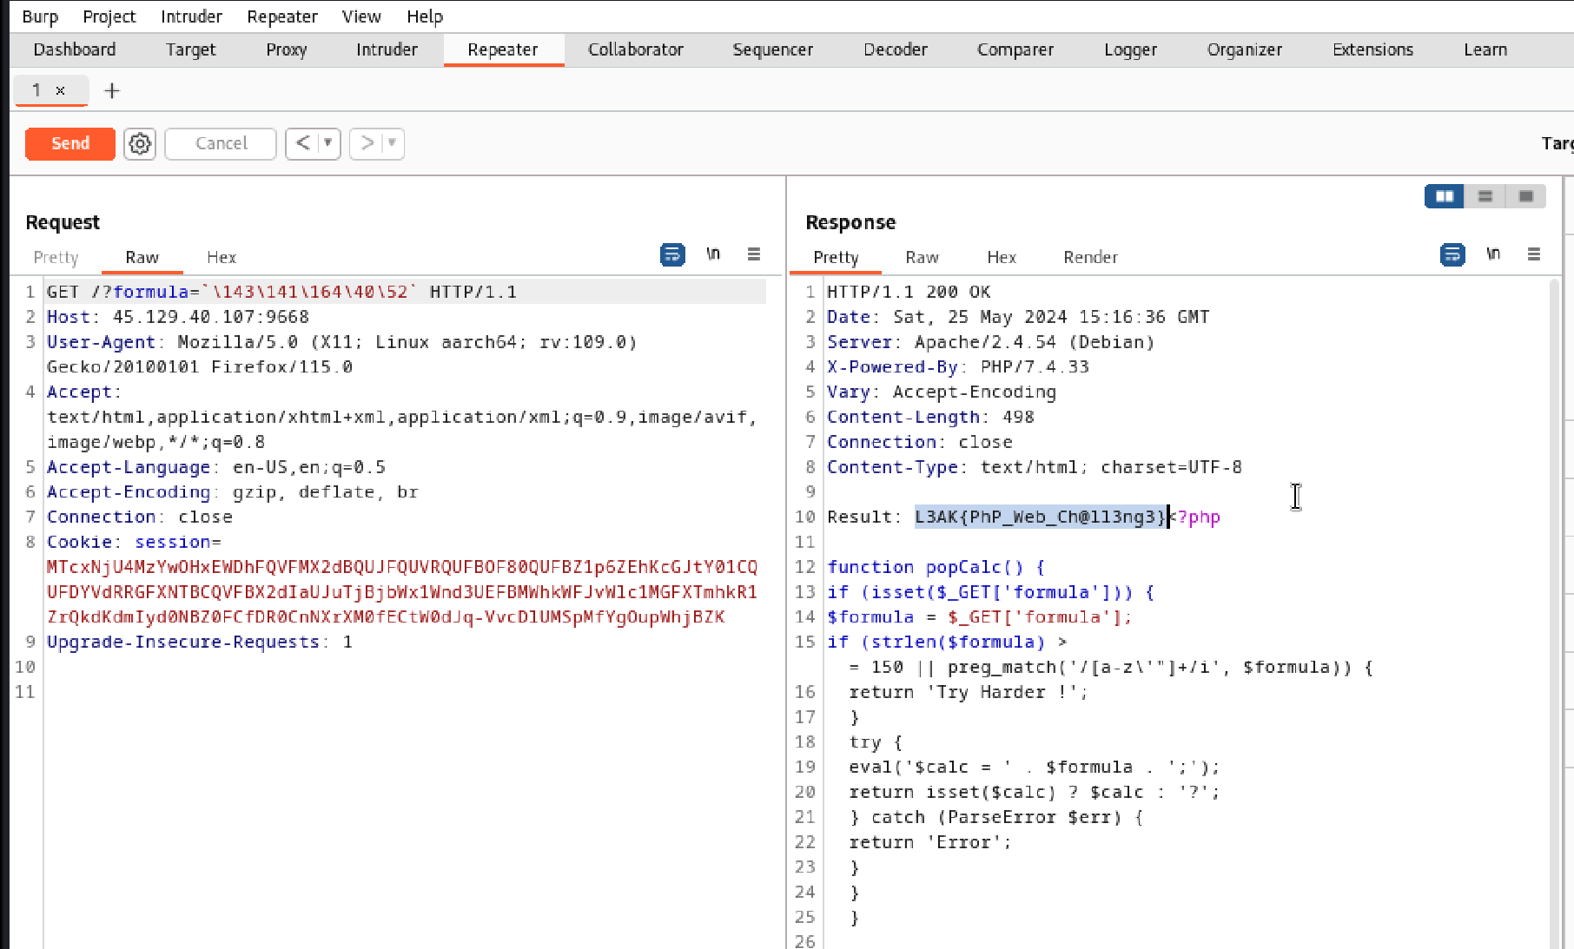Switch to Logger tab
This screenshot has width=1574, height=949.
1131,49
